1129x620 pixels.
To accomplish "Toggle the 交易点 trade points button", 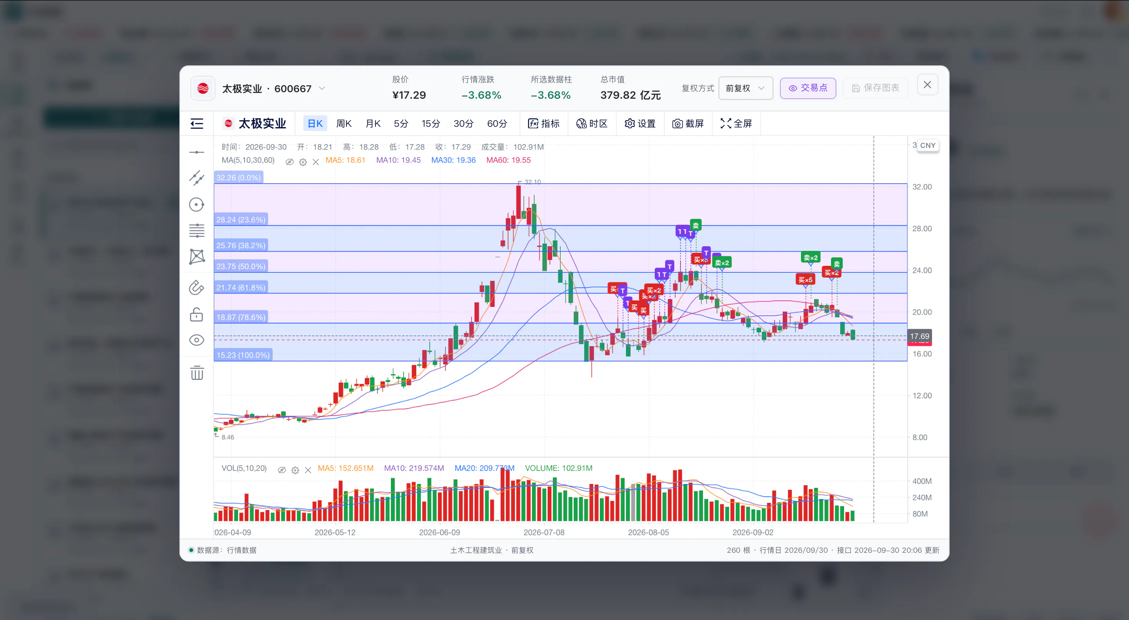I will point(808,88).
